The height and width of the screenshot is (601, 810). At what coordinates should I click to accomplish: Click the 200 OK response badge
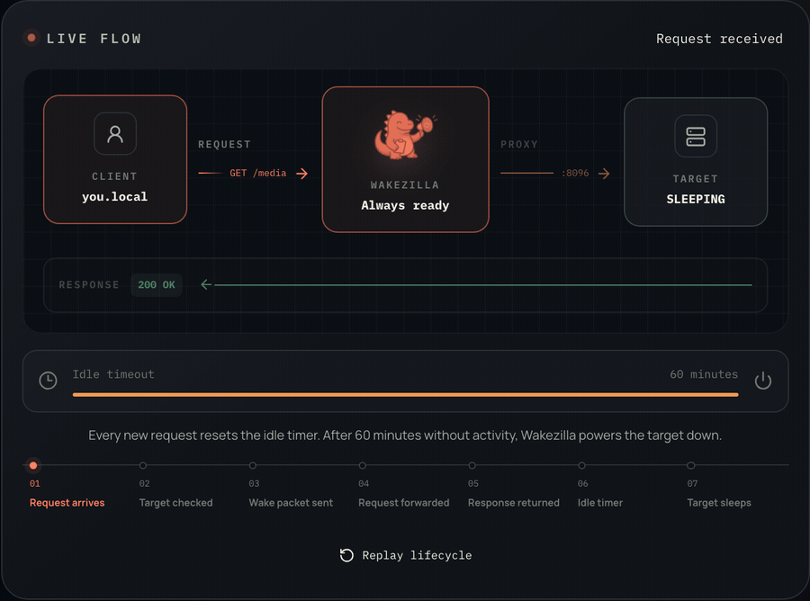tap(157, 285)
